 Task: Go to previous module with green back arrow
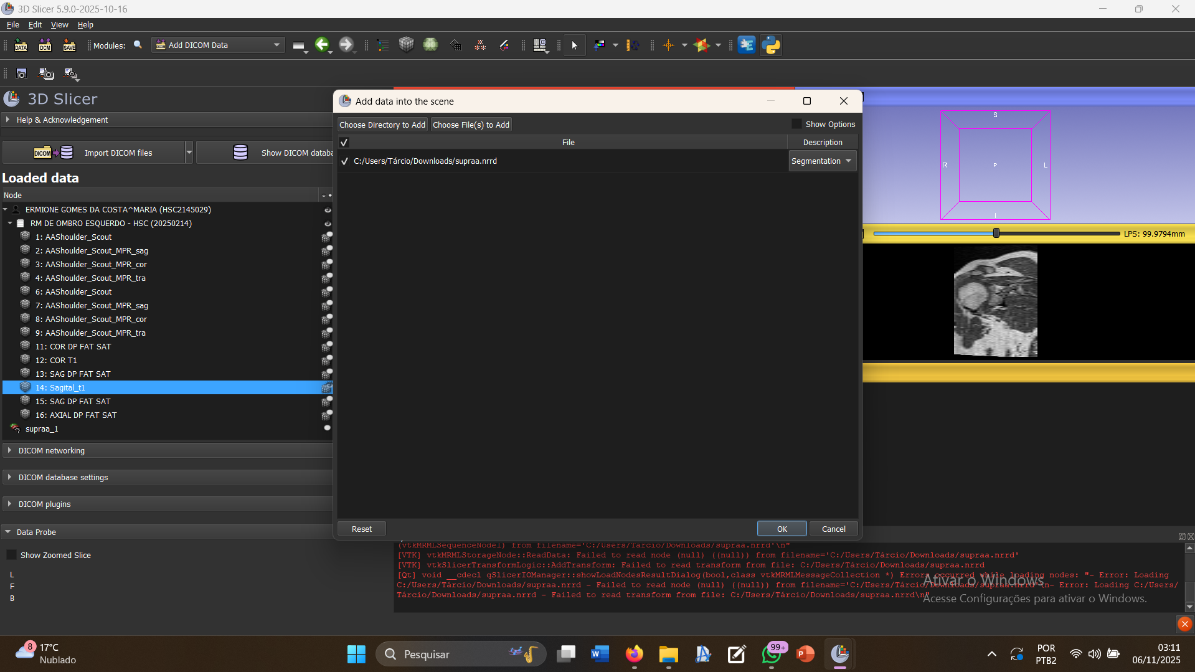pyautogui.click(x=322, y=45)
